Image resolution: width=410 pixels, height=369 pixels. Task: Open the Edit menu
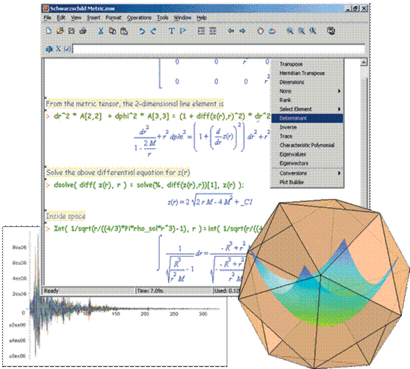coord(61,17)
